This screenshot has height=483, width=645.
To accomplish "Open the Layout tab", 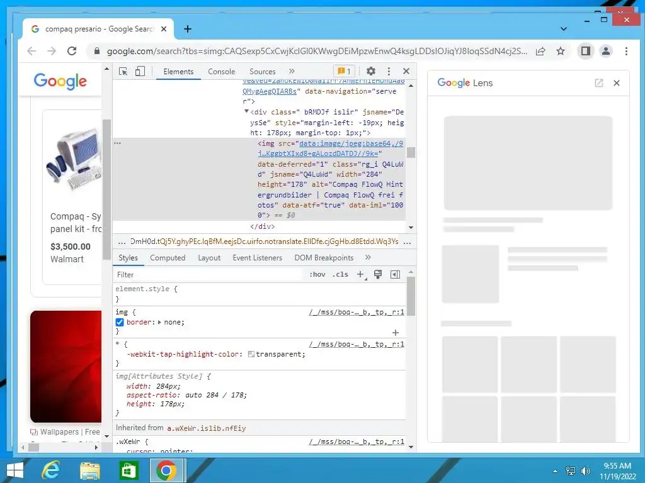I will (x=209, y=257).
